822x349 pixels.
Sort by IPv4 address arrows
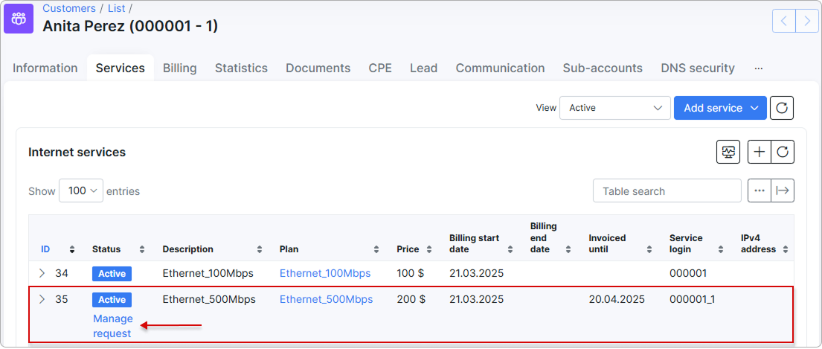click(x=786, y=249)
